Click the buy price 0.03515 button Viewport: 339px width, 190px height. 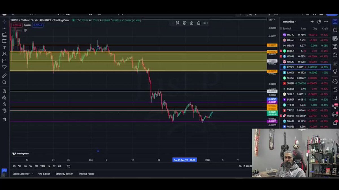pyautogui.click(x=38, y=25)
